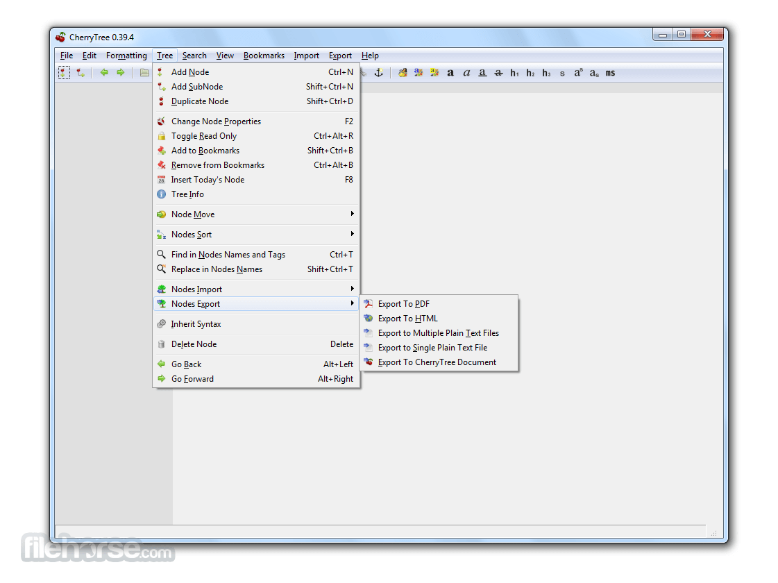Viewport: 778px width, 583px height.
Task: Apply small text 's' toolbar icon
Action: tap(562, 74)
